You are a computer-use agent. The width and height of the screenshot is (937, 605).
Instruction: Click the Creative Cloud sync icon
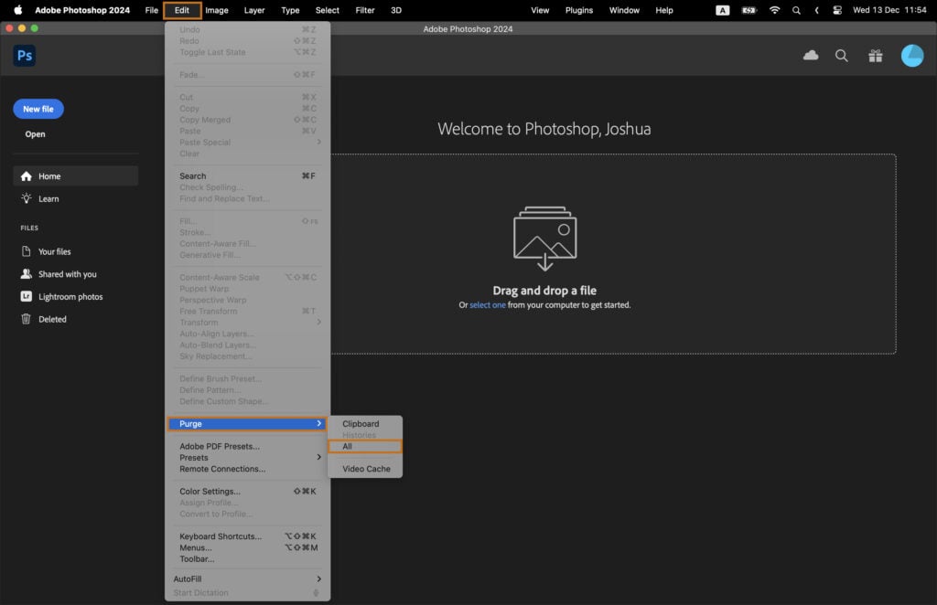click(x=811, y=55)
